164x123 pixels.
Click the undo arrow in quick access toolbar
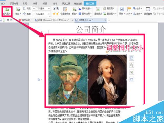(8, 20)
